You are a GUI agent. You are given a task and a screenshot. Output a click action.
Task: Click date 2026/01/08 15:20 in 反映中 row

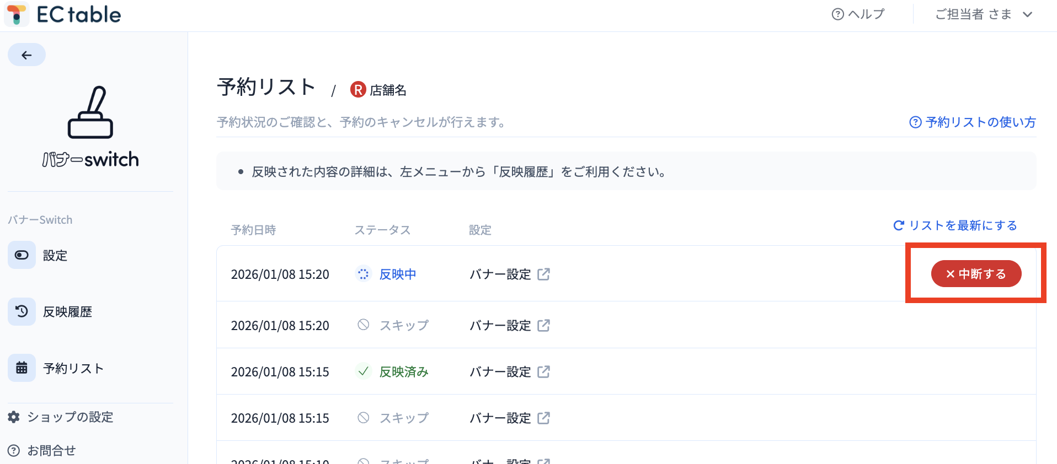pyautogui.click(x=280, y=274)
